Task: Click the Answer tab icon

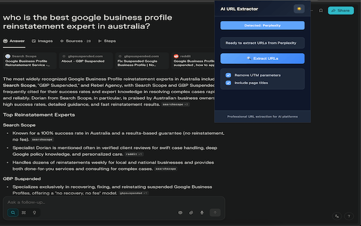Action: point(5,41)
